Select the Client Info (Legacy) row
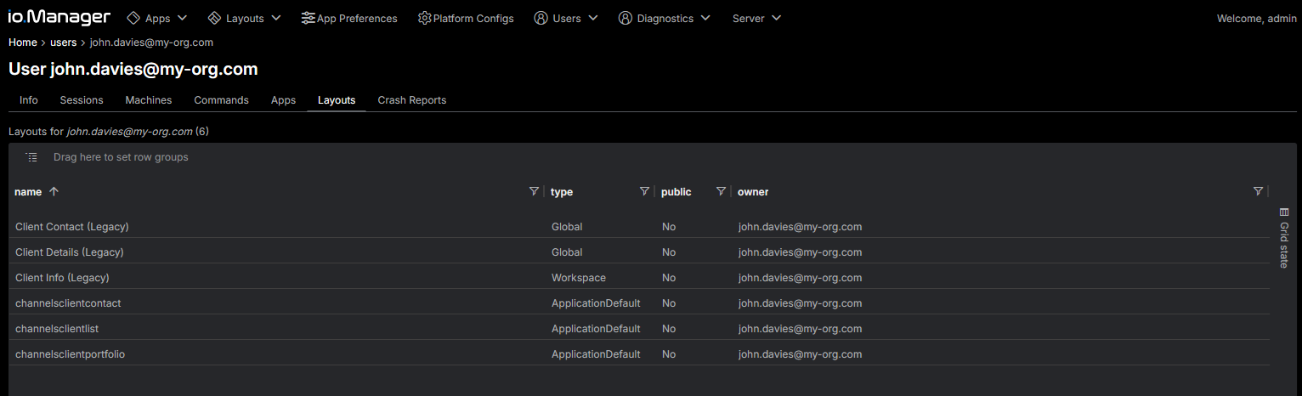The height and width of the screenshot is (396, 1302). tap(639, 278)
